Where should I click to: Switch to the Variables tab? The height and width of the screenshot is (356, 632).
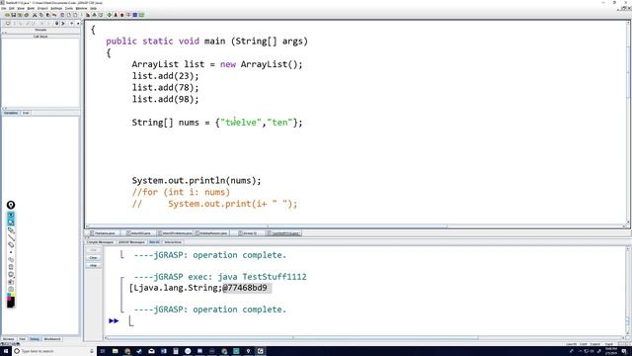(11, 113)
